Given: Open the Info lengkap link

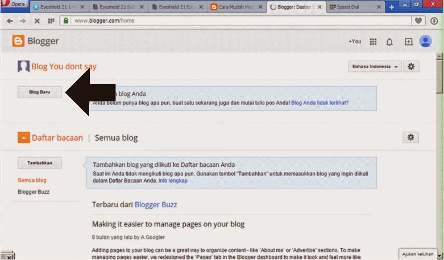Looking at the screenshot, I should (x=173, y=181).
